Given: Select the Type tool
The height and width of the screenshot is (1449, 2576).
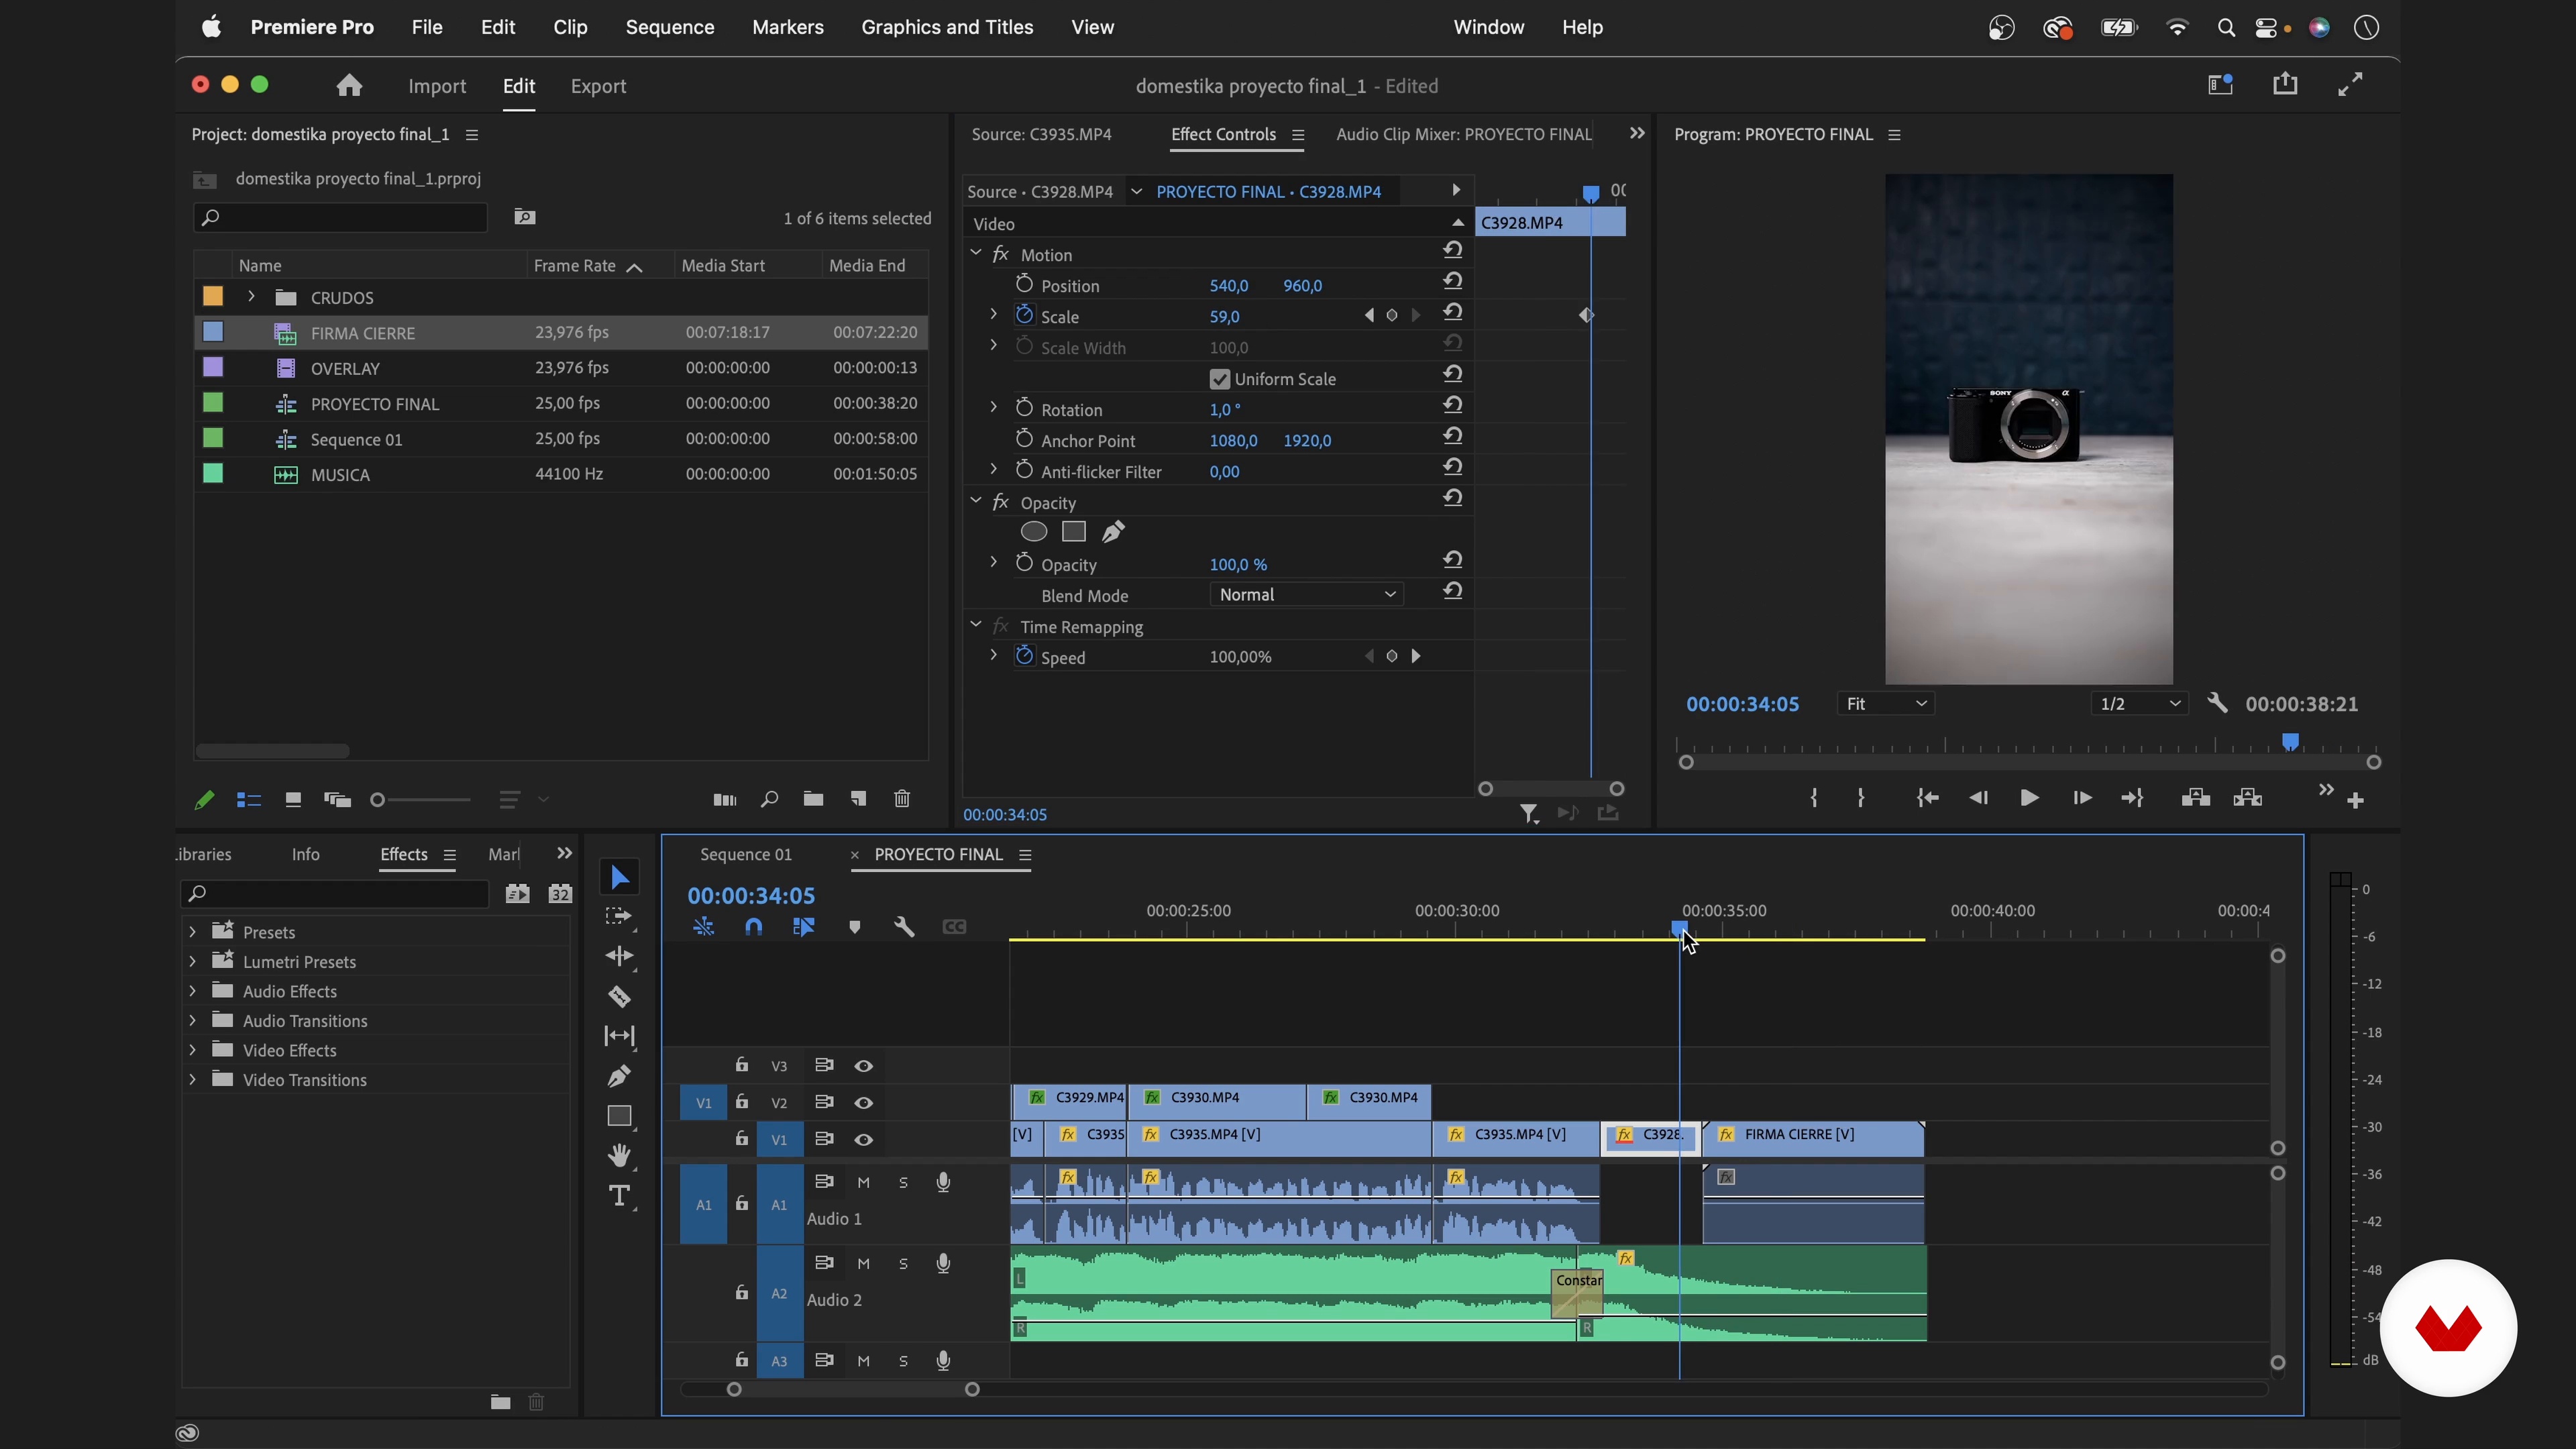Looking at the screenshot, I should click(x=619, y=1196).
